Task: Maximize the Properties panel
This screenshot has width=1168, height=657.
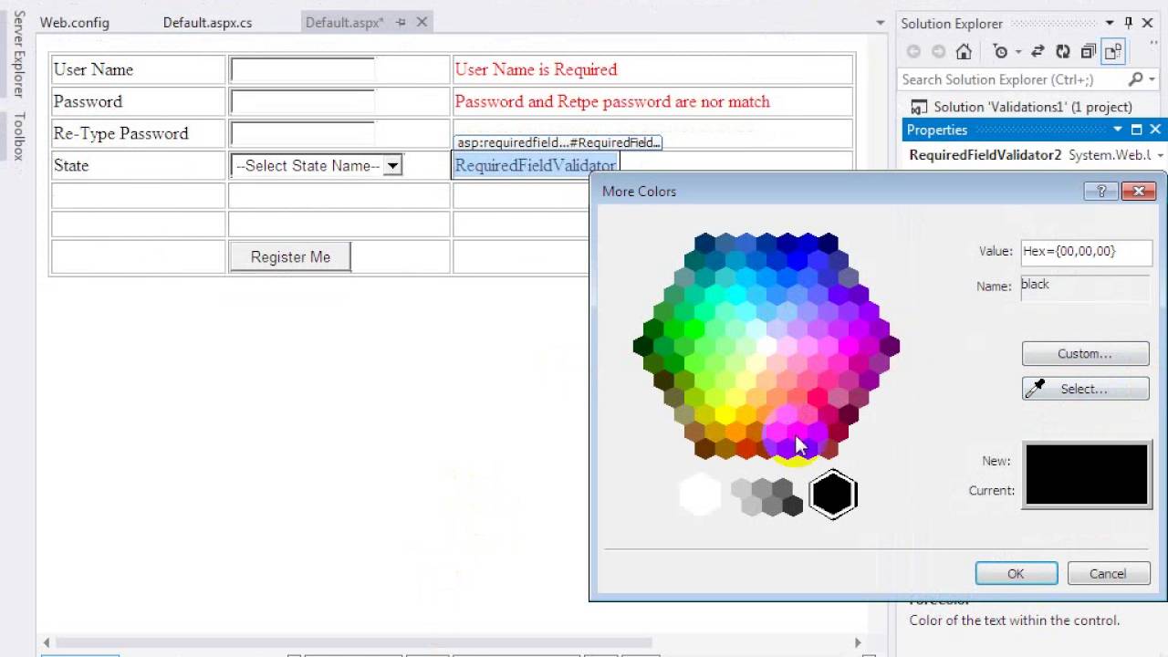Action: tap(1136, 130)
